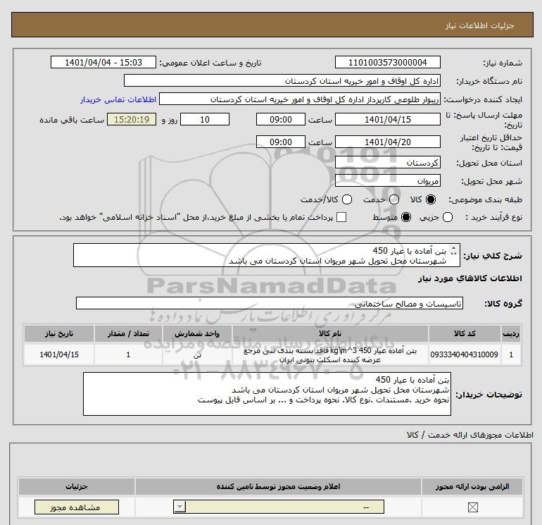This screenshot has width=542, height=525.
Task: Click the جزئیات اطلاعات نیاز page title
Action: pos(479,25)
